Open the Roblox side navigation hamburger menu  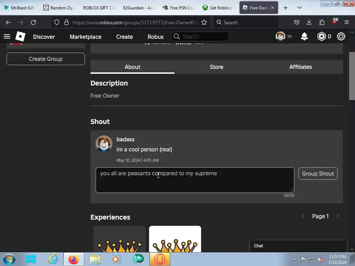coord(7,36)
